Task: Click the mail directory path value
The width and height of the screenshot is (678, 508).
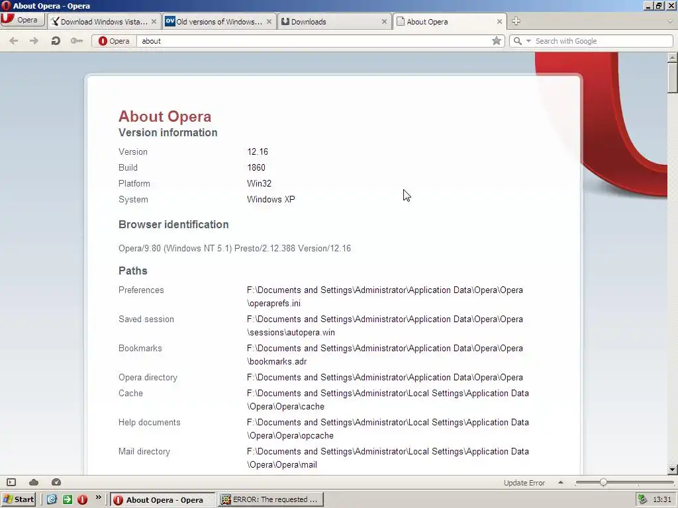Action: click(388, 458)
